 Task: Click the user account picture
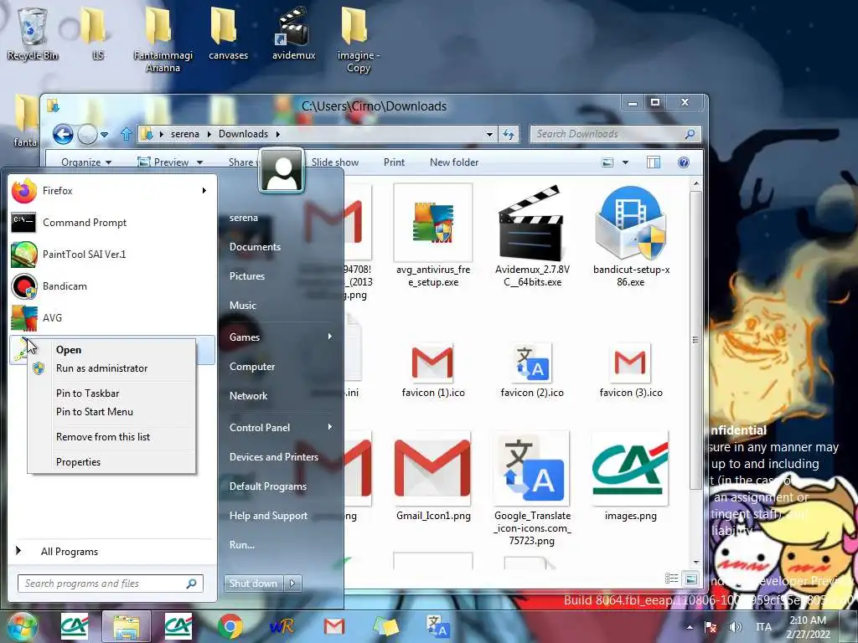[x=282, y=171]
